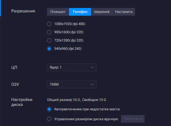Screen dimensions: 171x126
Task: Click the Увеличить disk button
Action: click(x=133, y=119)
